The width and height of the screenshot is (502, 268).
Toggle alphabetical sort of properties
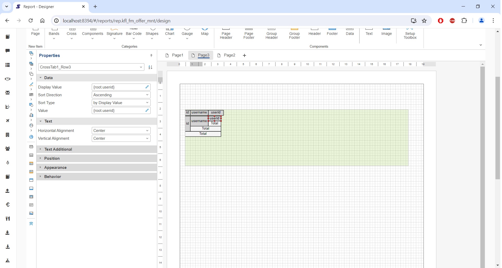pos(150,67)
